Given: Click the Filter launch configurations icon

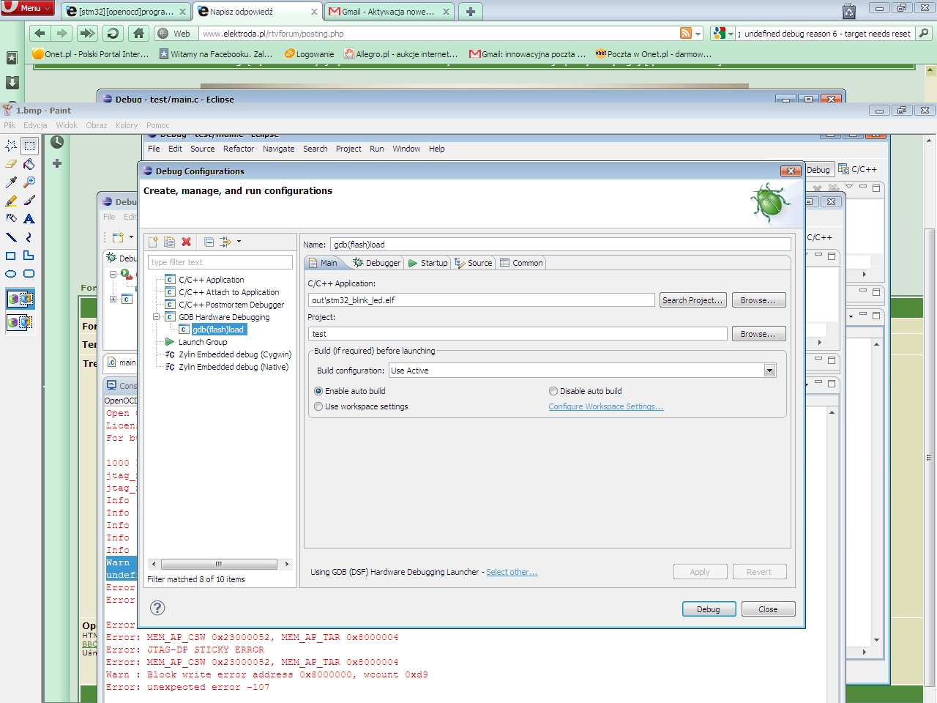Looking at the screenshot, I should 225,242.
